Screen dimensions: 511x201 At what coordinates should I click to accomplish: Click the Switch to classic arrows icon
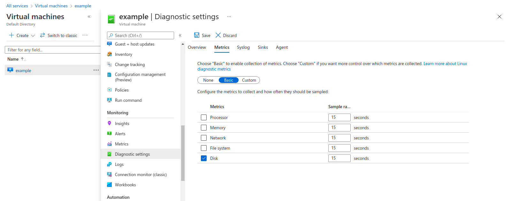click(42, 35)
